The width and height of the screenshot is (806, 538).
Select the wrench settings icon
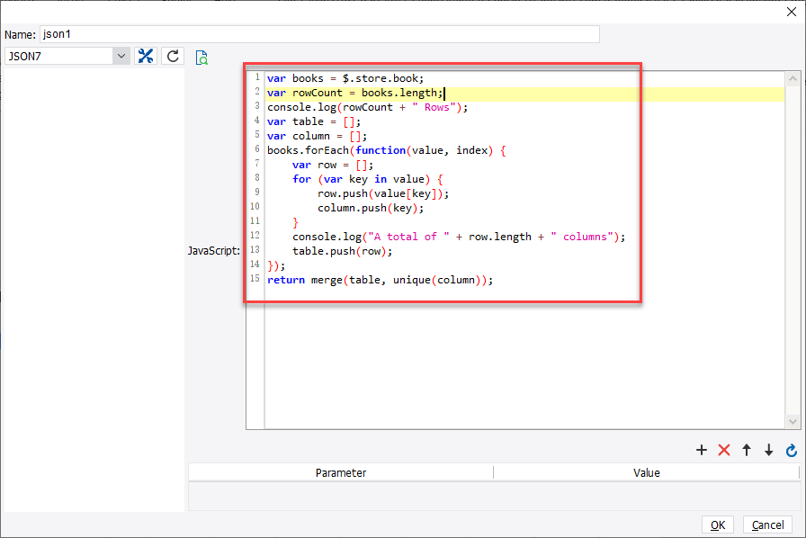pos(146,55)
